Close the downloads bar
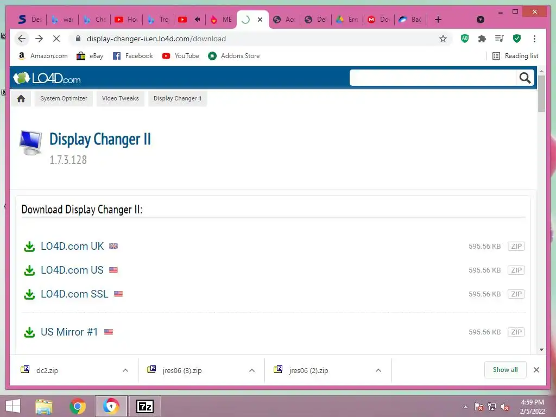 pyautogui.click(x=536, y=370)
